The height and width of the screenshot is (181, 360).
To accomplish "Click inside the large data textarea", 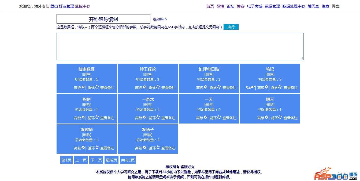I will [180, 47].
